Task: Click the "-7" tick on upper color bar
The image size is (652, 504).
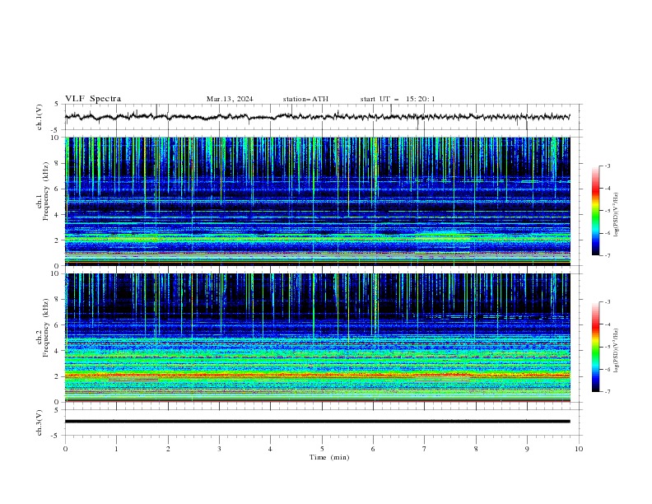Action: point(608,255)
